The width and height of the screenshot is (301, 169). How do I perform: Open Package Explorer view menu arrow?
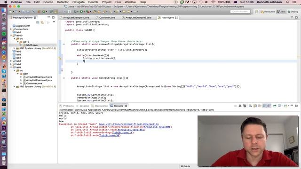click(54, 22)
